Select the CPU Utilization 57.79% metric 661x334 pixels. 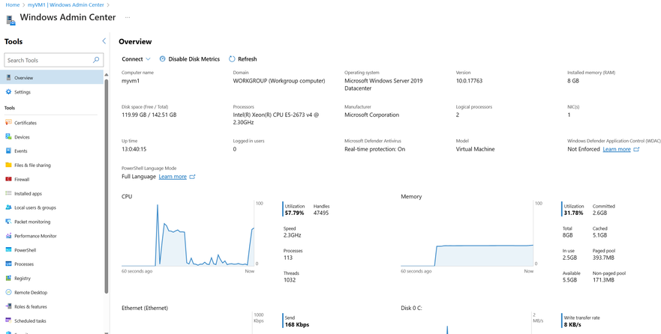295,210
